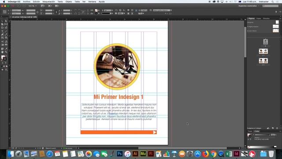Screen dimensions: 282x159
Task: Select the Gradient Feather tool
Action: coord(6,45)
